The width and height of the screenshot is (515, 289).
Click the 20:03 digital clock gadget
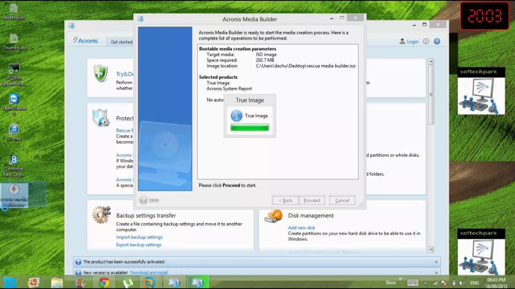point(484,16)
